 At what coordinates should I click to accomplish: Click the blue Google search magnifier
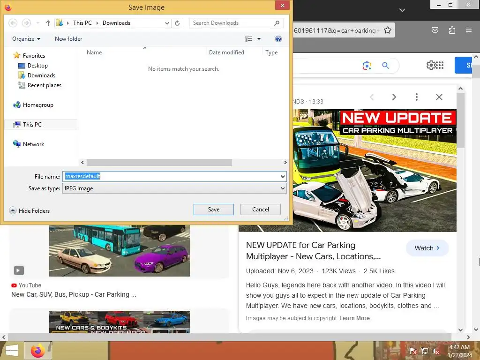[x=386, y=65]
